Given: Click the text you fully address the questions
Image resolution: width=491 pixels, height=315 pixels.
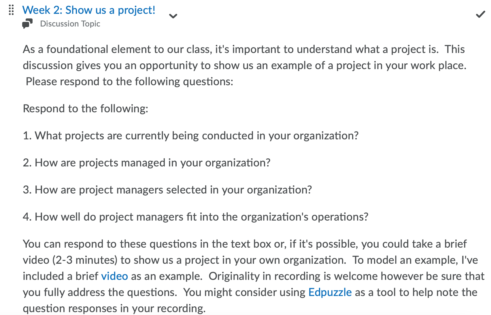Looking at the screenshot, I should pyautogui.click(x=100, y=292).
